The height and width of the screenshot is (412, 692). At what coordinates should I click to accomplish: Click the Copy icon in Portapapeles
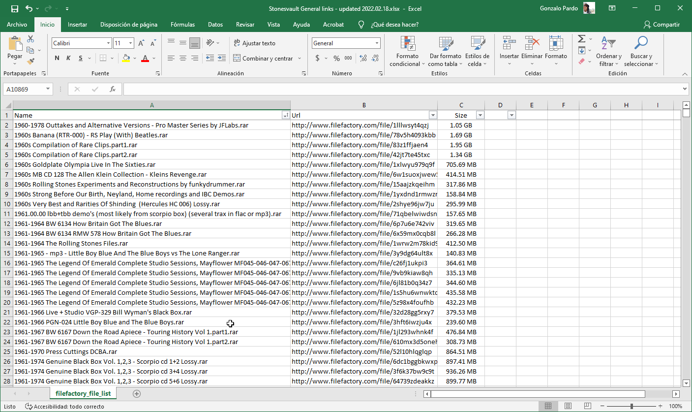click(x=30, y=50)
